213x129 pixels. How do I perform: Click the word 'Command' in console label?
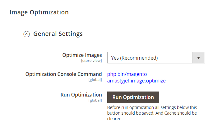[x=90, y=74]
